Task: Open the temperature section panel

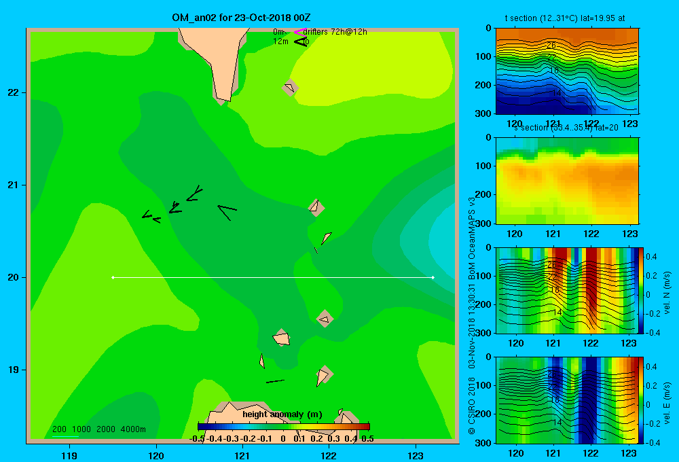Action: pos(567,71)
